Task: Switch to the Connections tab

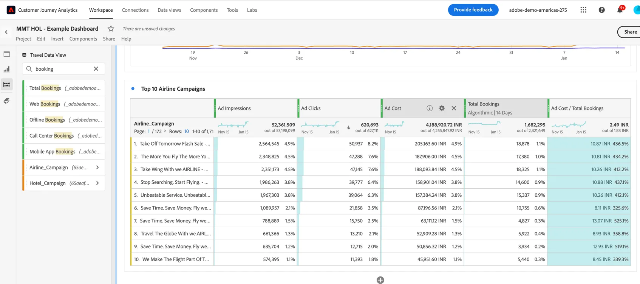Action: pyautogui.click(x=135, y=10)
